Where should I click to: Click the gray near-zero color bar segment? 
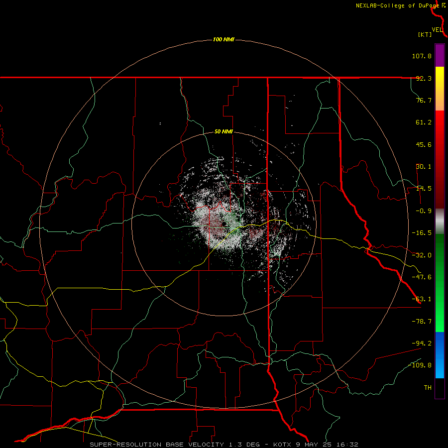coord(440,222)
